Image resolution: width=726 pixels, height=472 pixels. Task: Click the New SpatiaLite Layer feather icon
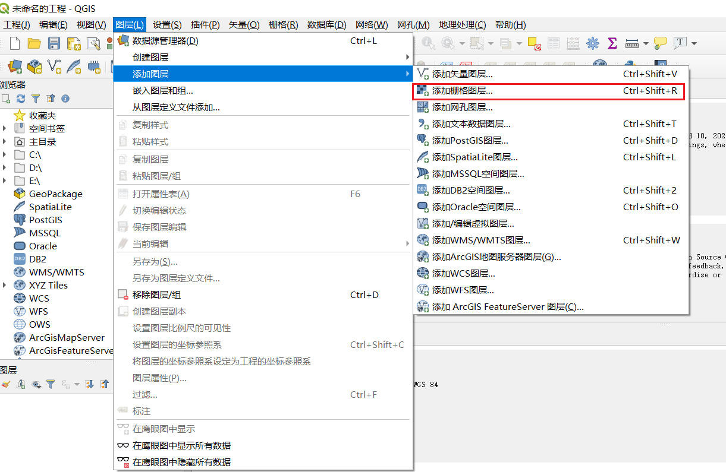click(74, 66)
